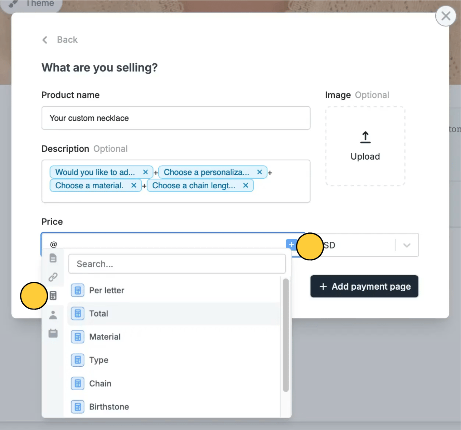The height and width of the screenshot is (430, 461).
Task: Click the Upload arrow icon
Action: tap(365, 137)
